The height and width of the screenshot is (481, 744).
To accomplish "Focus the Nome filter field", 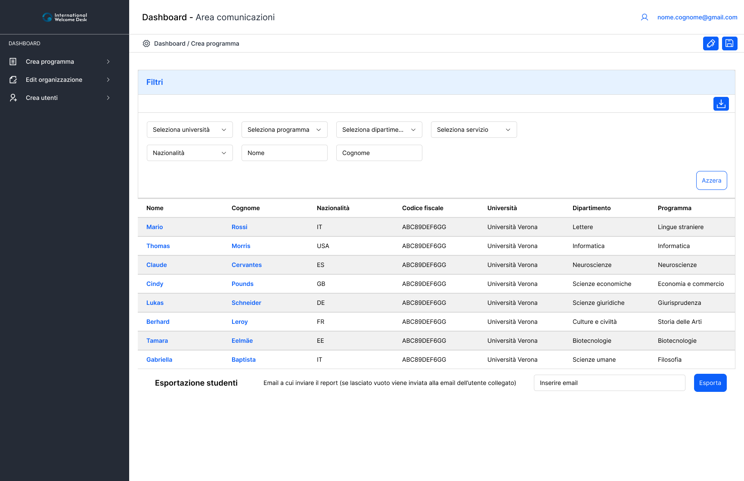I will [285, 153].
